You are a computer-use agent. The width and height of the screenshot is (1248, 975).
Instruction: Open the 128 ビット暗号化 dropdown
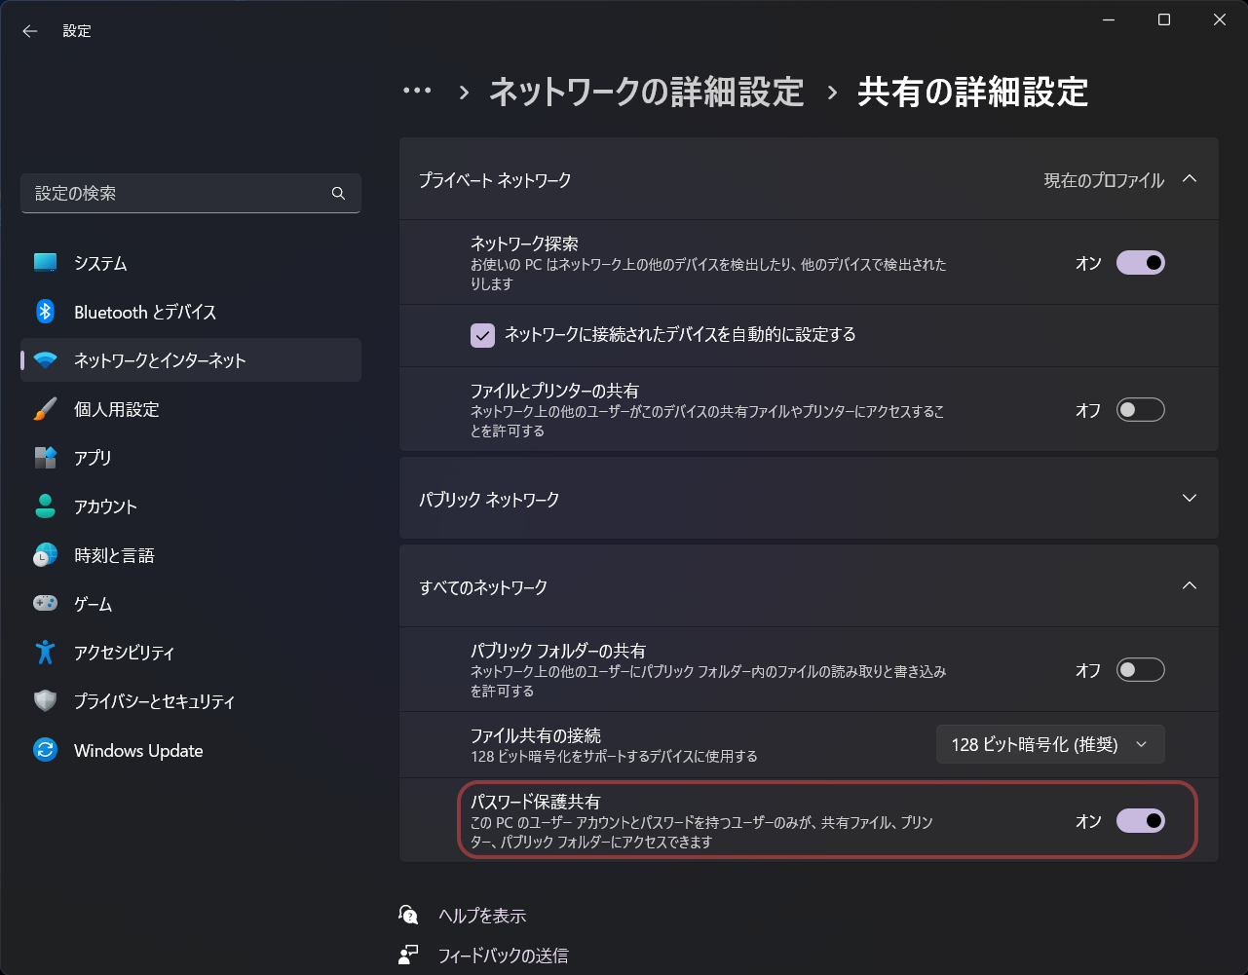[1049, 745]
